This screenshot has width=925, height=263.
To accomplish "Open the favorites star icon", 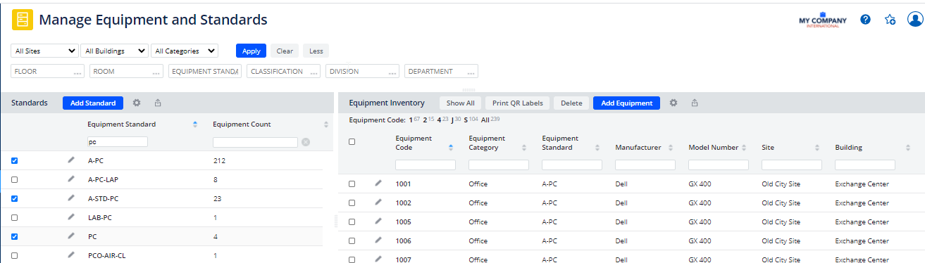I will pyautogui.click(x=890, y=20).
